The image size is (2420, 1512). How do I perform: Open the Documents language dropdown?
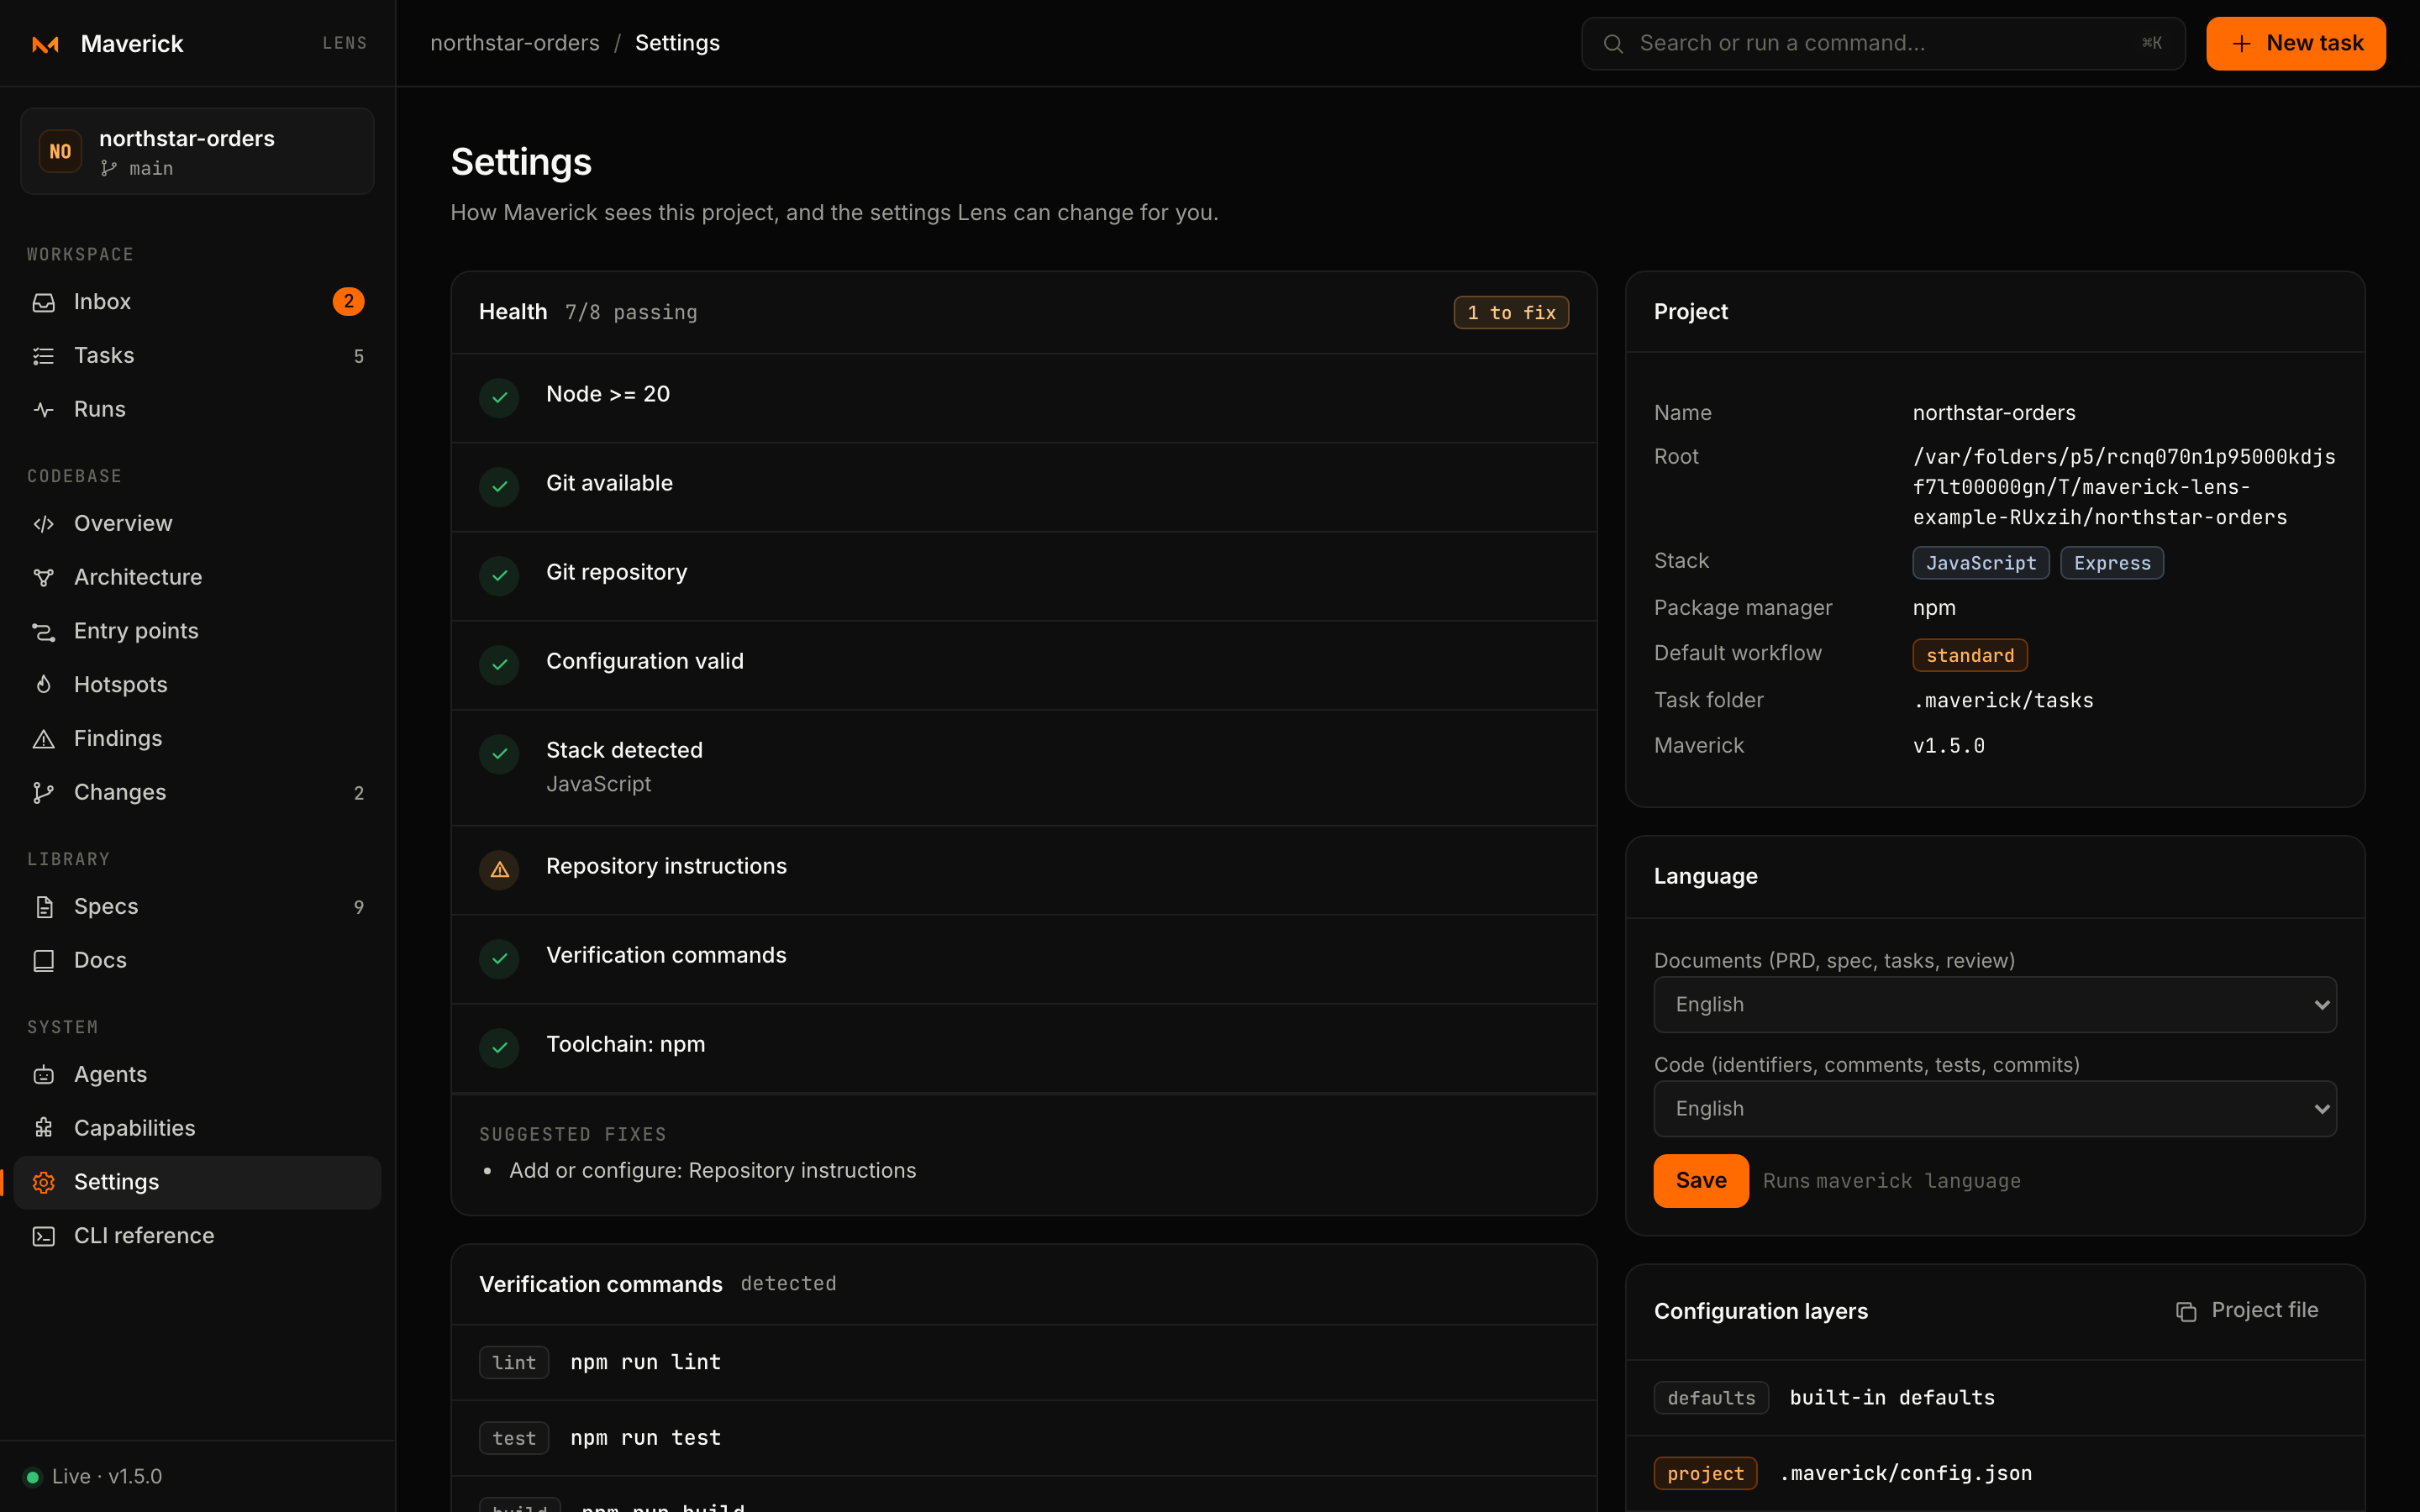[x=1995, y=1004]
